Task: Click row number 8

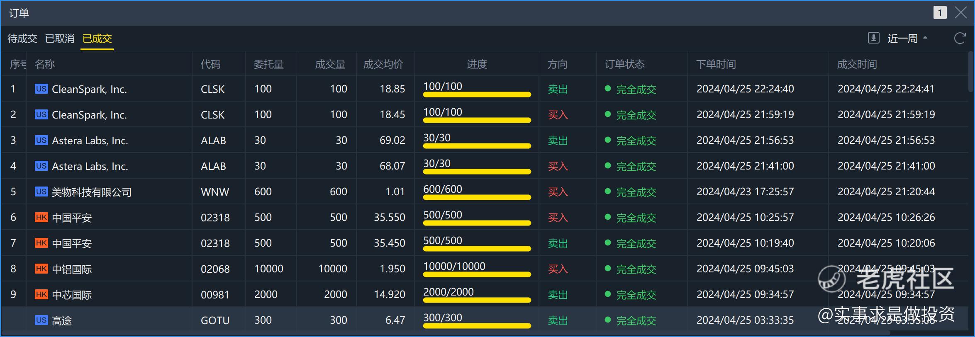Action: click(x=13, y=269)
